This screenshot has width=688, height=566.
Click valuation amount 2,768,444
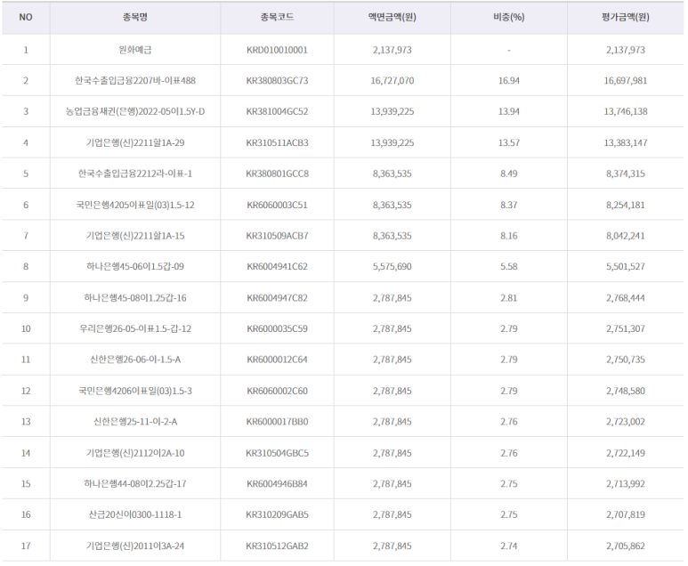[x=626, y=298]
